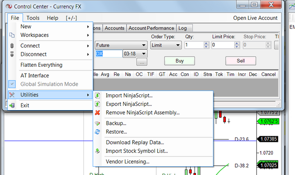This screenshot has width=295, height=175.
Task: Click the Backup icon
Action: click(97, 123)
